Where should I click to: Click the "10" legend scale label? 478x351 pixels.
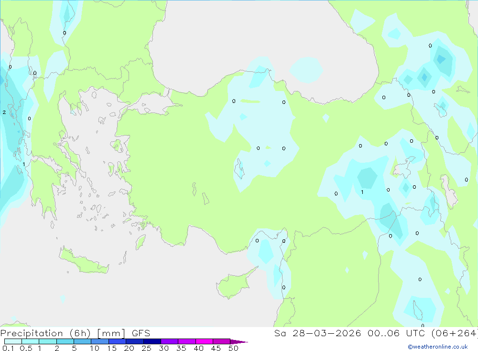point(95,348)
